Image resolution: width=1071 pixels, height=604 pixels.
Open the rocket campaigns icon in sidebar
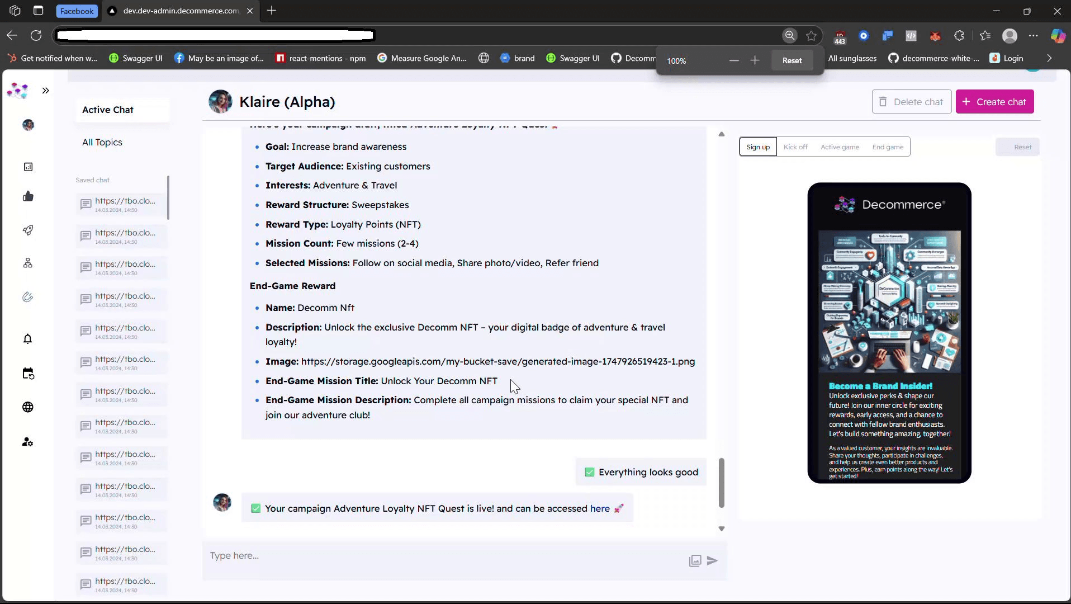[x=28, y=230]
